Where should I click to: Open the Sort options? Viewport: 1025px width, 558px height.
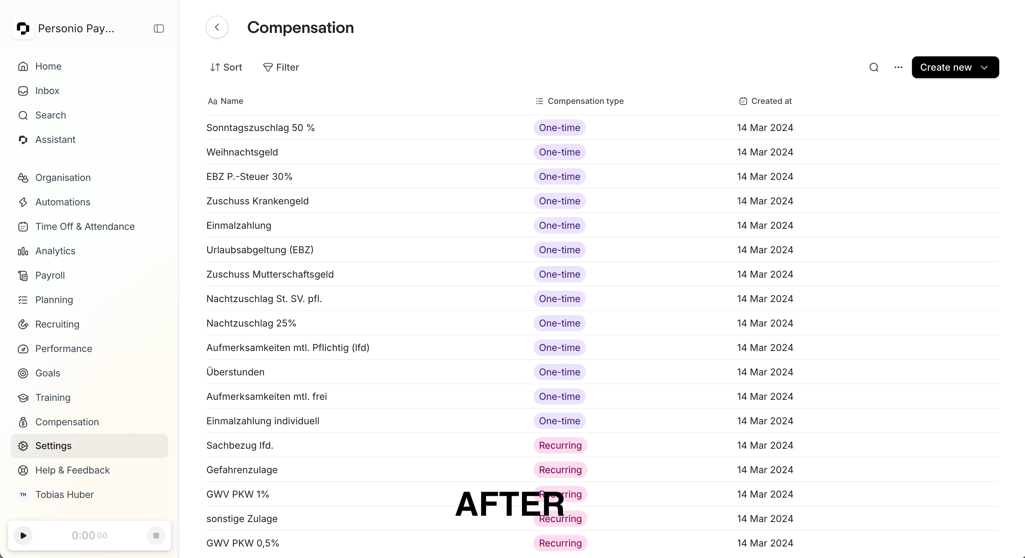(x=226, y=67)
